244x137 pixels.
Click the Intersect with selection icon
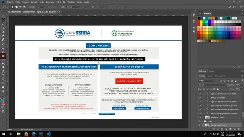tap(24, 7)
